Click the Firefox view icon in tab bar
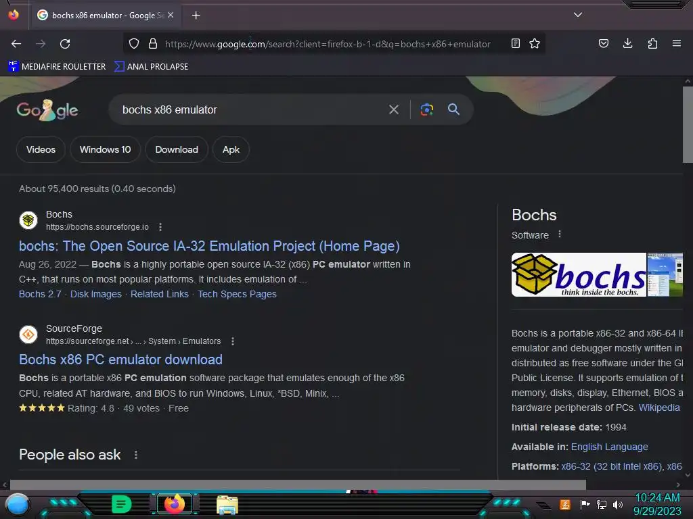 pos(14,15)
